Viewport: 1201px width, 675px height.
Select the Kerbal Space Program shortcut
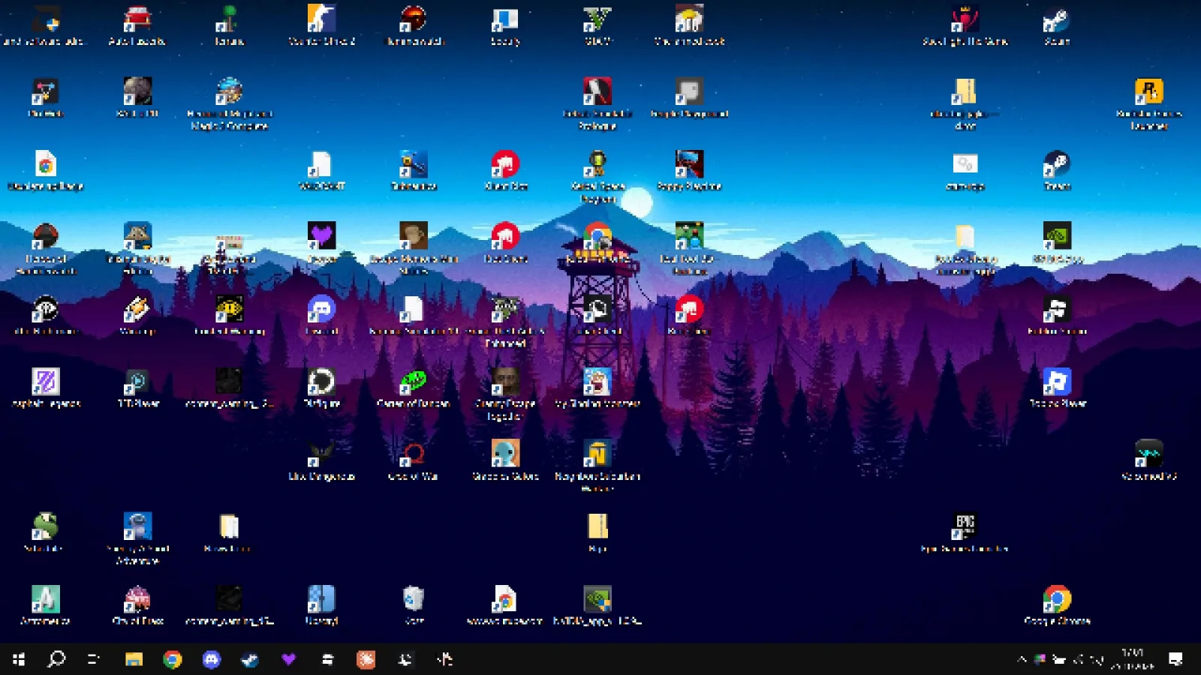pos(598,177)
